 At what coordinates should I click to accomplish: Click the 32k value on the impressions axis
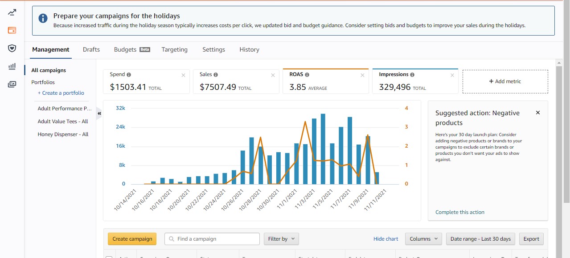120,108
